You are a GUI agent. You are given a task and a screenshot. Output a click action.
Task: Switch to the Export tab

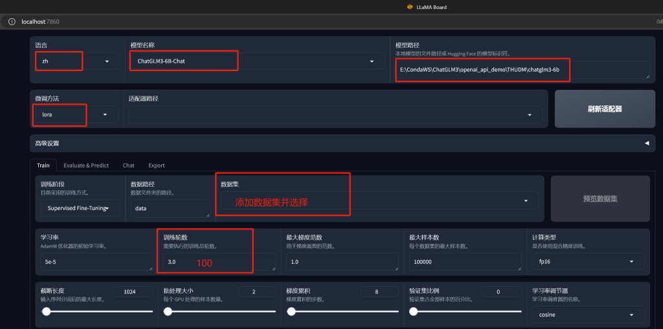click(x=157, y=165)
